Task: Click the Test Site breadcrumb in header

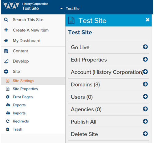Action: pos(73,9)
